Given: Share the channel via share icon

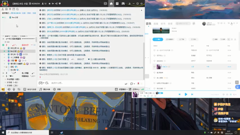Looking at the screenshot, I should tap(56, 4).
